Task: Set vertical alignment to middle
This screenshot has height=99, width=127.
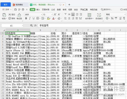Action: click(x=69, y=14)
